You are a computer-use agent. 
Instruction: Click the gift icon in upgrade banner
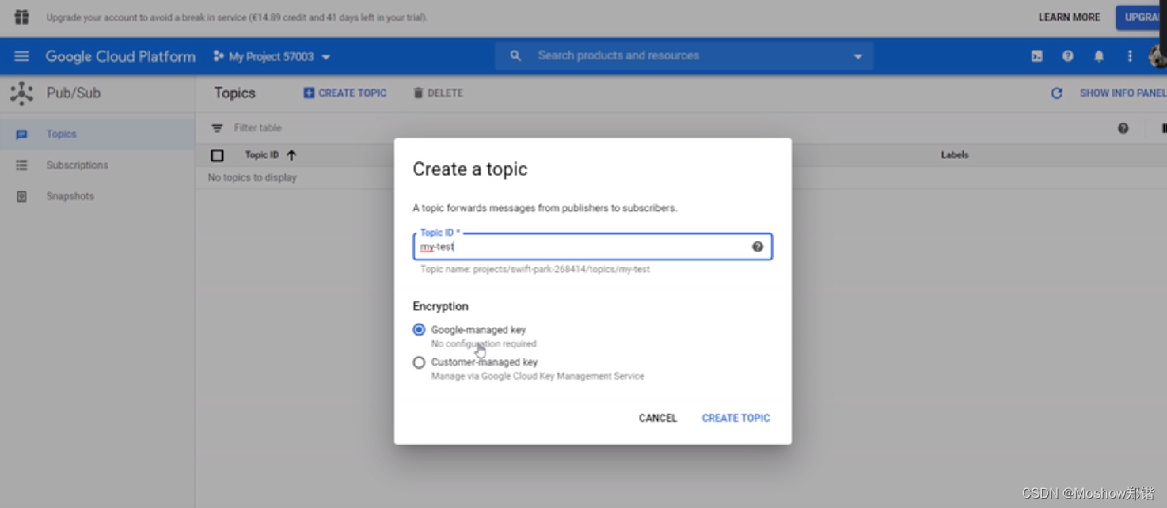pos(21,17)
